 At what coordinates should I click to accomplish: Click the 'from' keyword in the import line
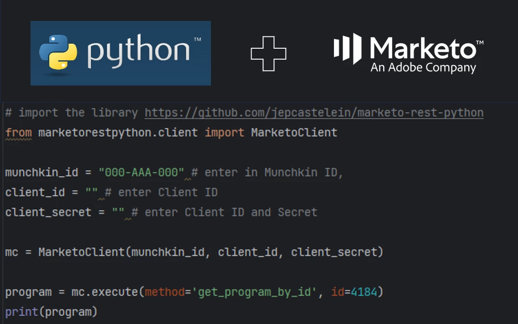19,132
